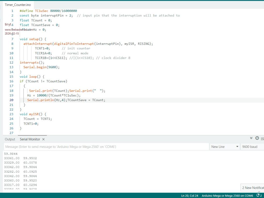Close the Serial Monitor tab
Screen dimensions: 264x198
(43, 139)
